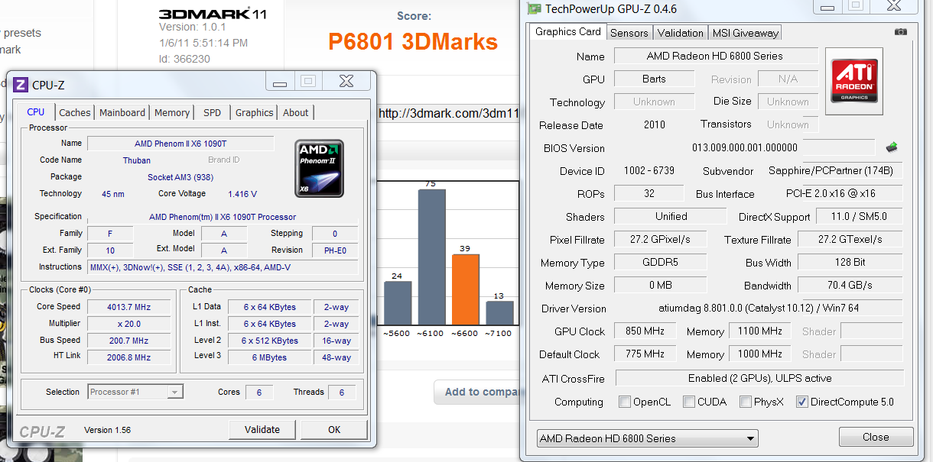Viewport: 933px width, 462px height.
Task: Open the MSI Giveaway tab in GPU-Z
Action: click(745, 33)
